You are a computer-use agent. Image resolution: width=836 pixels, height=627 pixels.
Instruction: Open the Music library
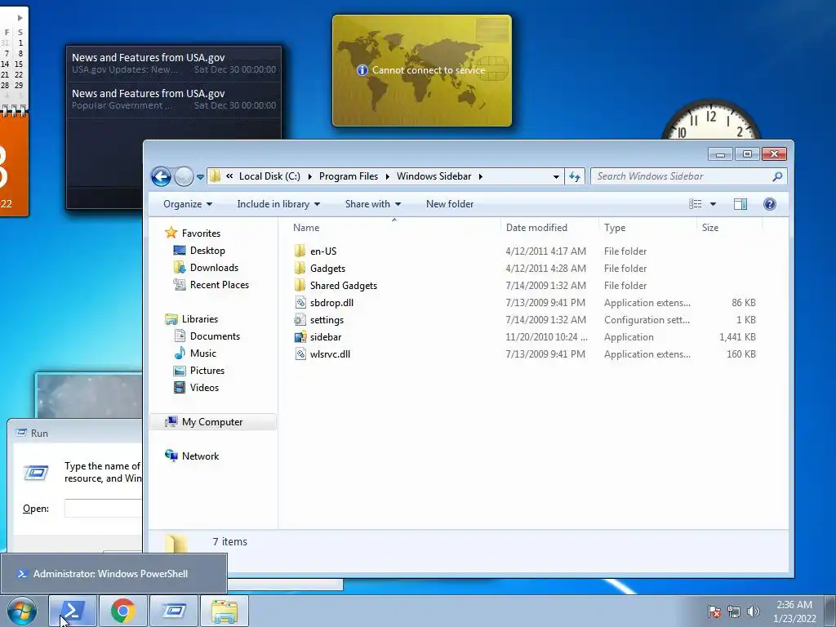coord(202,354)
